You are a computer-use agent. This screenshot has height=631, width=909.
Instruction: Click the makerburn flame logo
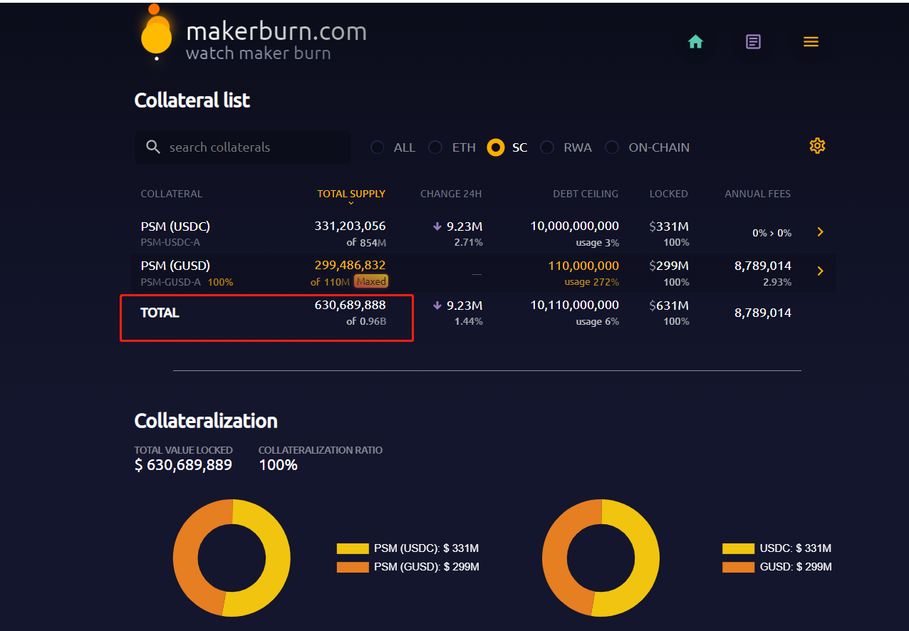point(157,32)
